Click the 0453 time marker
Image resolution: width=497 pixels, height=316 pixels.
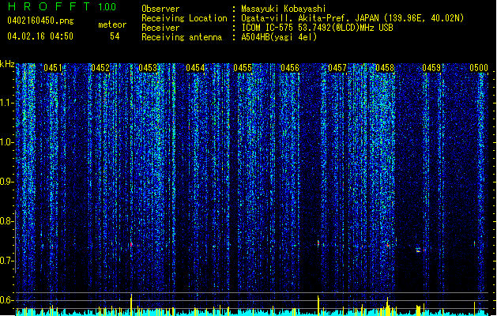[148, 68]
